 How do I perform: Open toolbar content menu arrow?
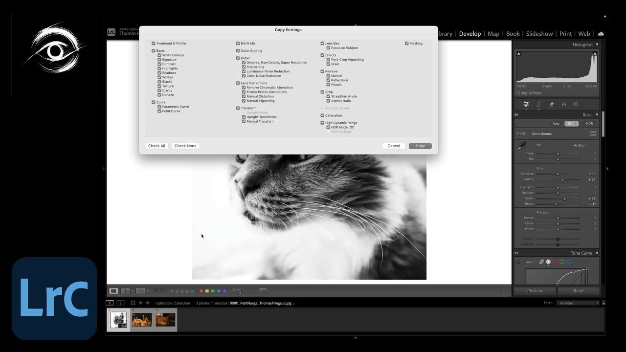(x=506, y=291)
